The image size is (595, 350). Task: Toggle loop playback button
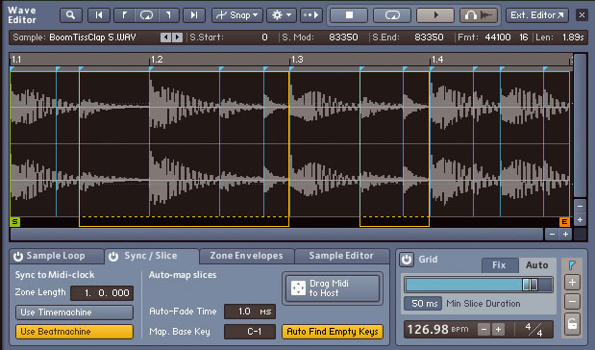392,15
